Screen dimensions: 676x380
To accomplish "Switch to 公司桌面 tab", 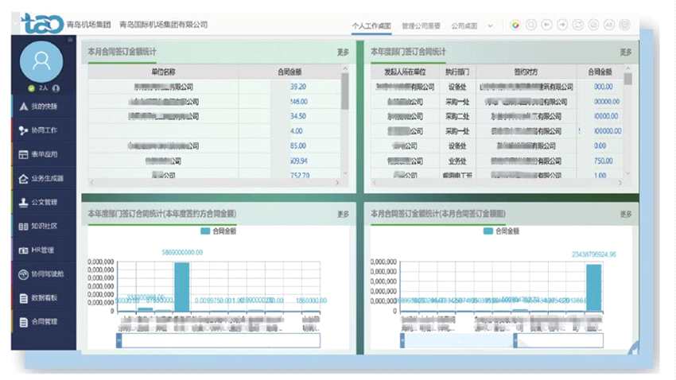I will [464, 26].
